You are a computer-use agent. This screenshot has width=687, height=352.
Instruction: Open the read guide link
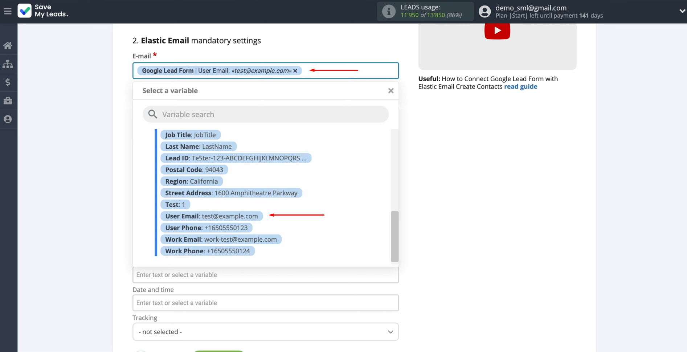pyautogui.click(x=520, y=86)
